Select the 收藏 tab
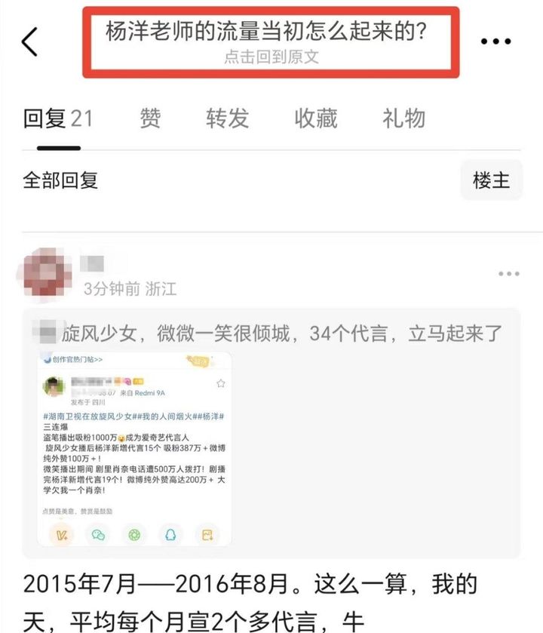The width and height of the screenshot is (543, 633). click(x=316, y=118)
